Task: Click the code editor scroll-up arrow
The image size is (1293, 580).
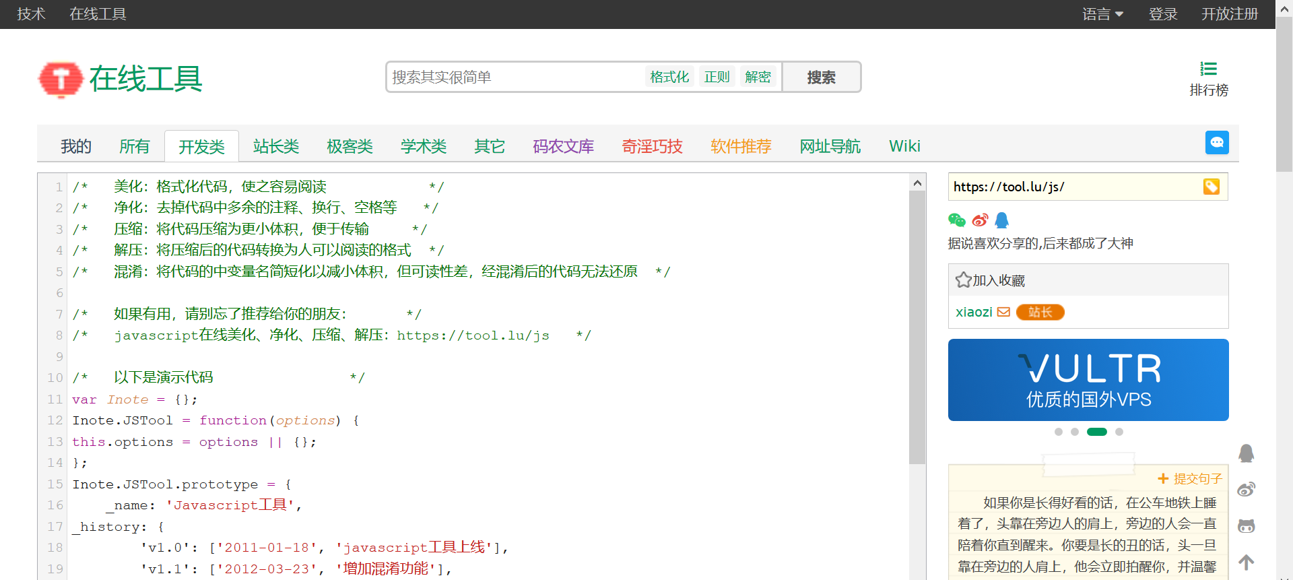Action: (x=917, y=183)
